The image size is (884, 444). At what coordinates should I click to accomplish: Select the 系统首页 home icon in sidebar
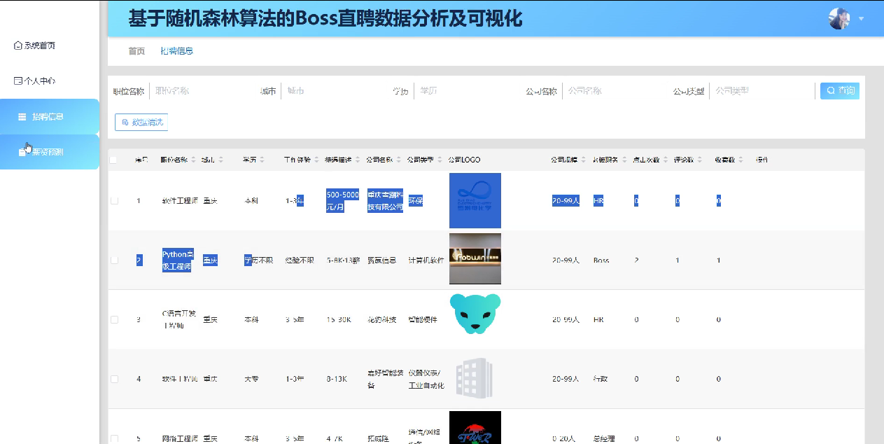click(17, 45)
